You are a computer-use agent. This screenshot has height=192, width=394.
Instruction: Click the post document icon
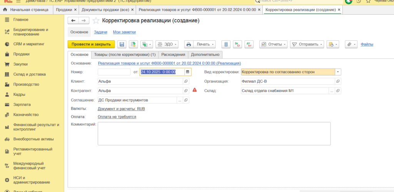134,44
